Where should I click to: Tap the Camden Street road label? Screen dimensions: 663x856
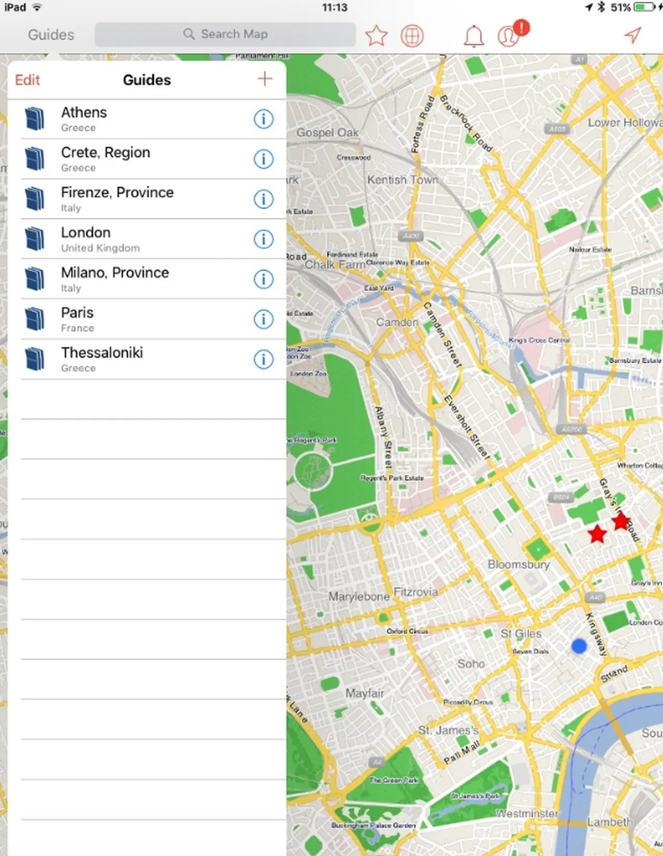tap(442, 335)
